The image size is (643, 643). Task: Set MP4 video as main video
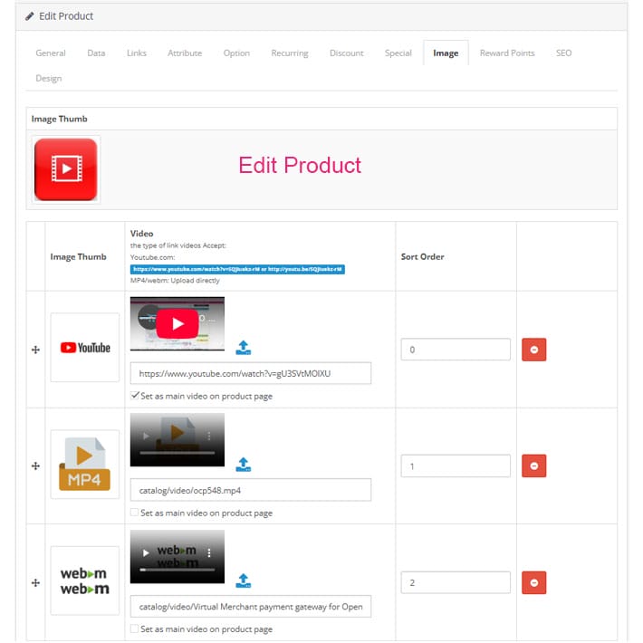tap(135, 513)
